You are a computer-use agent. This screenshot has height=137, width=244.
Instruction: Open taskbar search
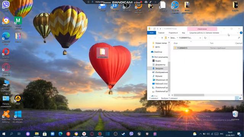11,134
